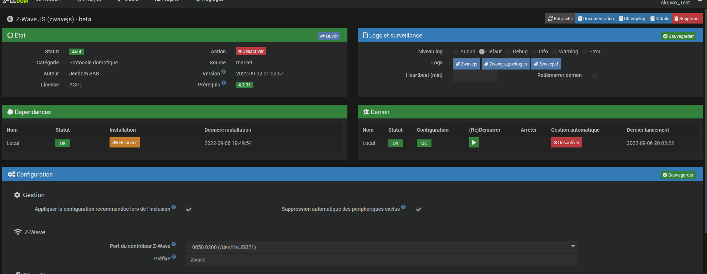Start the daemon with the green play button

pyautogui.click(x=474, y=142)
